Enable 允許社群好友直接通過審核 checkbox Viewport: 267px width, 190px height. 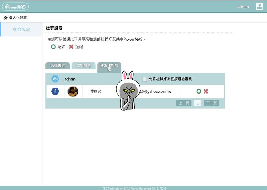[x=145, y=79]
